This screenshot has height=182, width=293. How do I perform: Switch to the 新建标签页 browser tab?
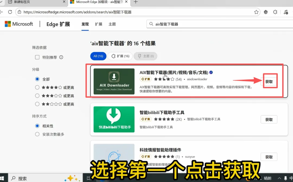37,2
